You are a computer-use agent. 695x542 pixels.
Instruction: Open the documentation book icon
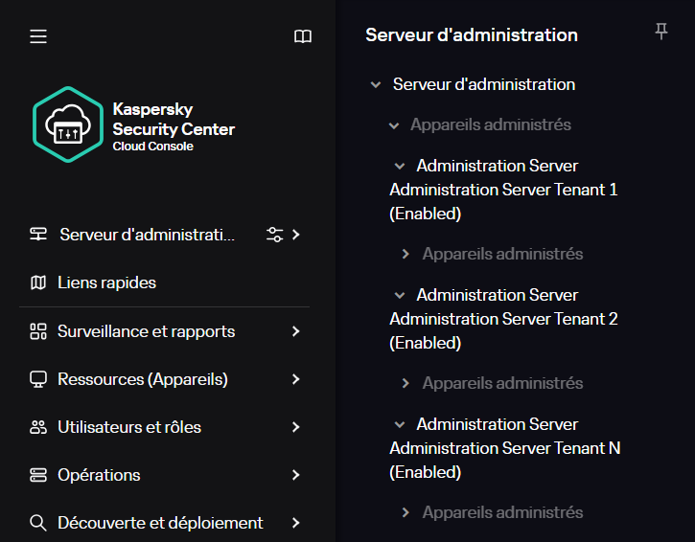point(303,36)
